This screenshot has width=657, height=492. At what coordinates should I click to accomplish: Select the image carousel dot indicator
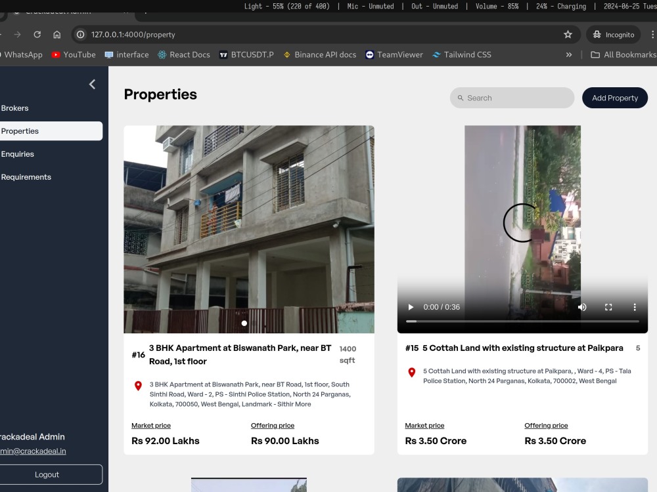coord(244,323)
